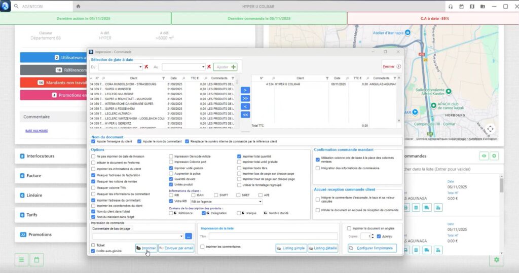The image size is (519, 273).
Task: Check the Ticket checkbox
Action: pos(93,245)
